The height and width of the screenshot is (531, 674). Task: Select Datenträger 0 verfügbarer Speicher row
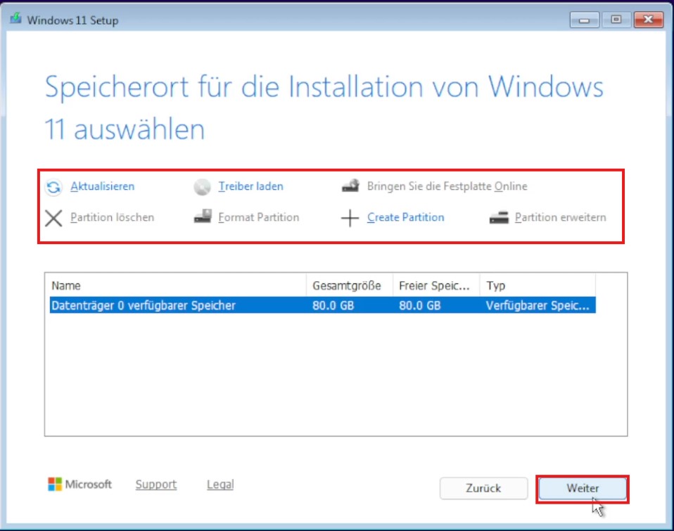pos(322,305)
